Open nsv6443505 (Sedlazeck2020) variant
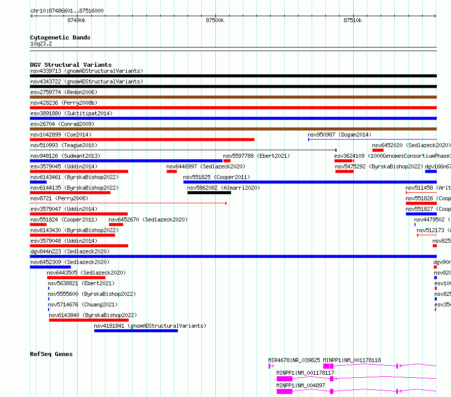The image size is (451, 397). pos(86,273)
